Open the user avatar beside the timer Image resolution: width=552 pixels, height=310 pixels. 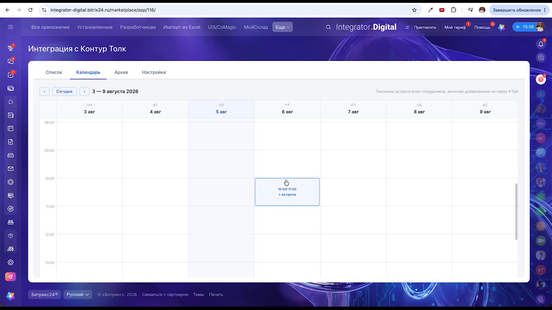click(x=540, y=27)
